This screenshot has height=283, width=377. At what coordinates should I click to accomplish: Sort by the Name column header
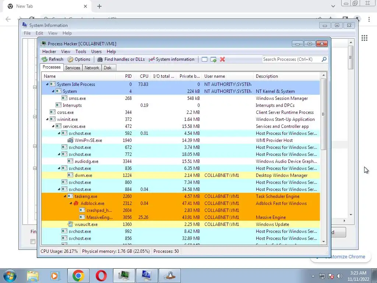[x=78, y=76]
